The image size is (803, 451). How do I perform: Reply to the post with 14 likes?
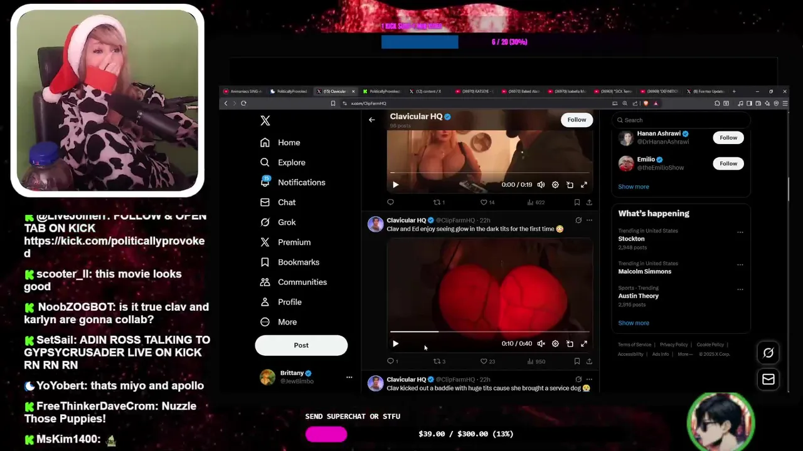pos(390,202)
